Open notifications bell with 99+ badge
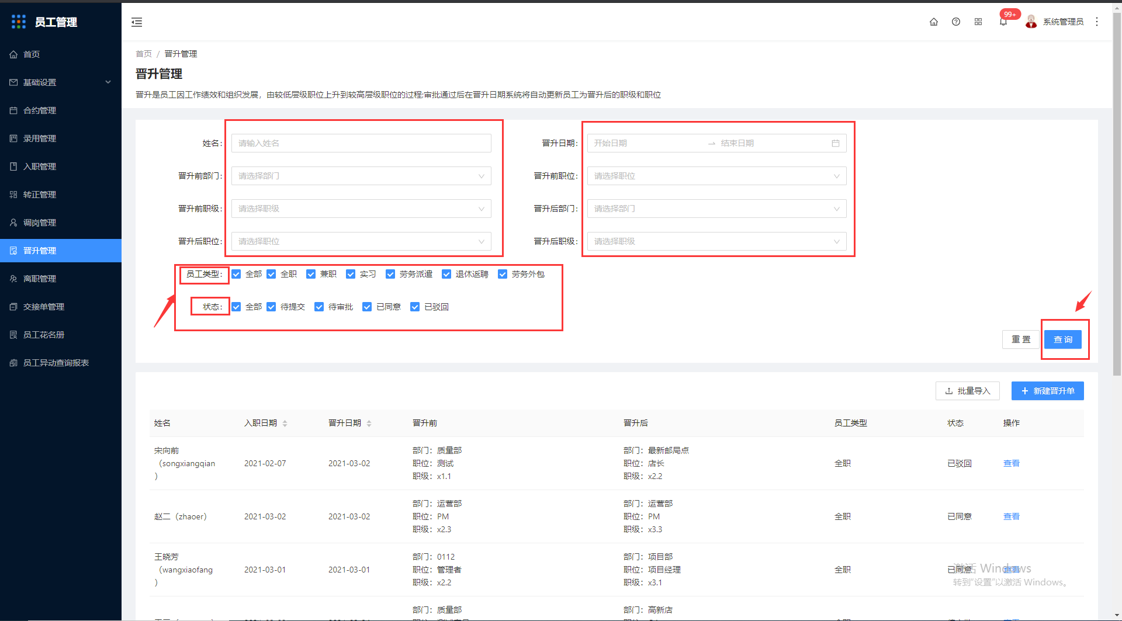 pyautogui.click(x=1003, y=22)
